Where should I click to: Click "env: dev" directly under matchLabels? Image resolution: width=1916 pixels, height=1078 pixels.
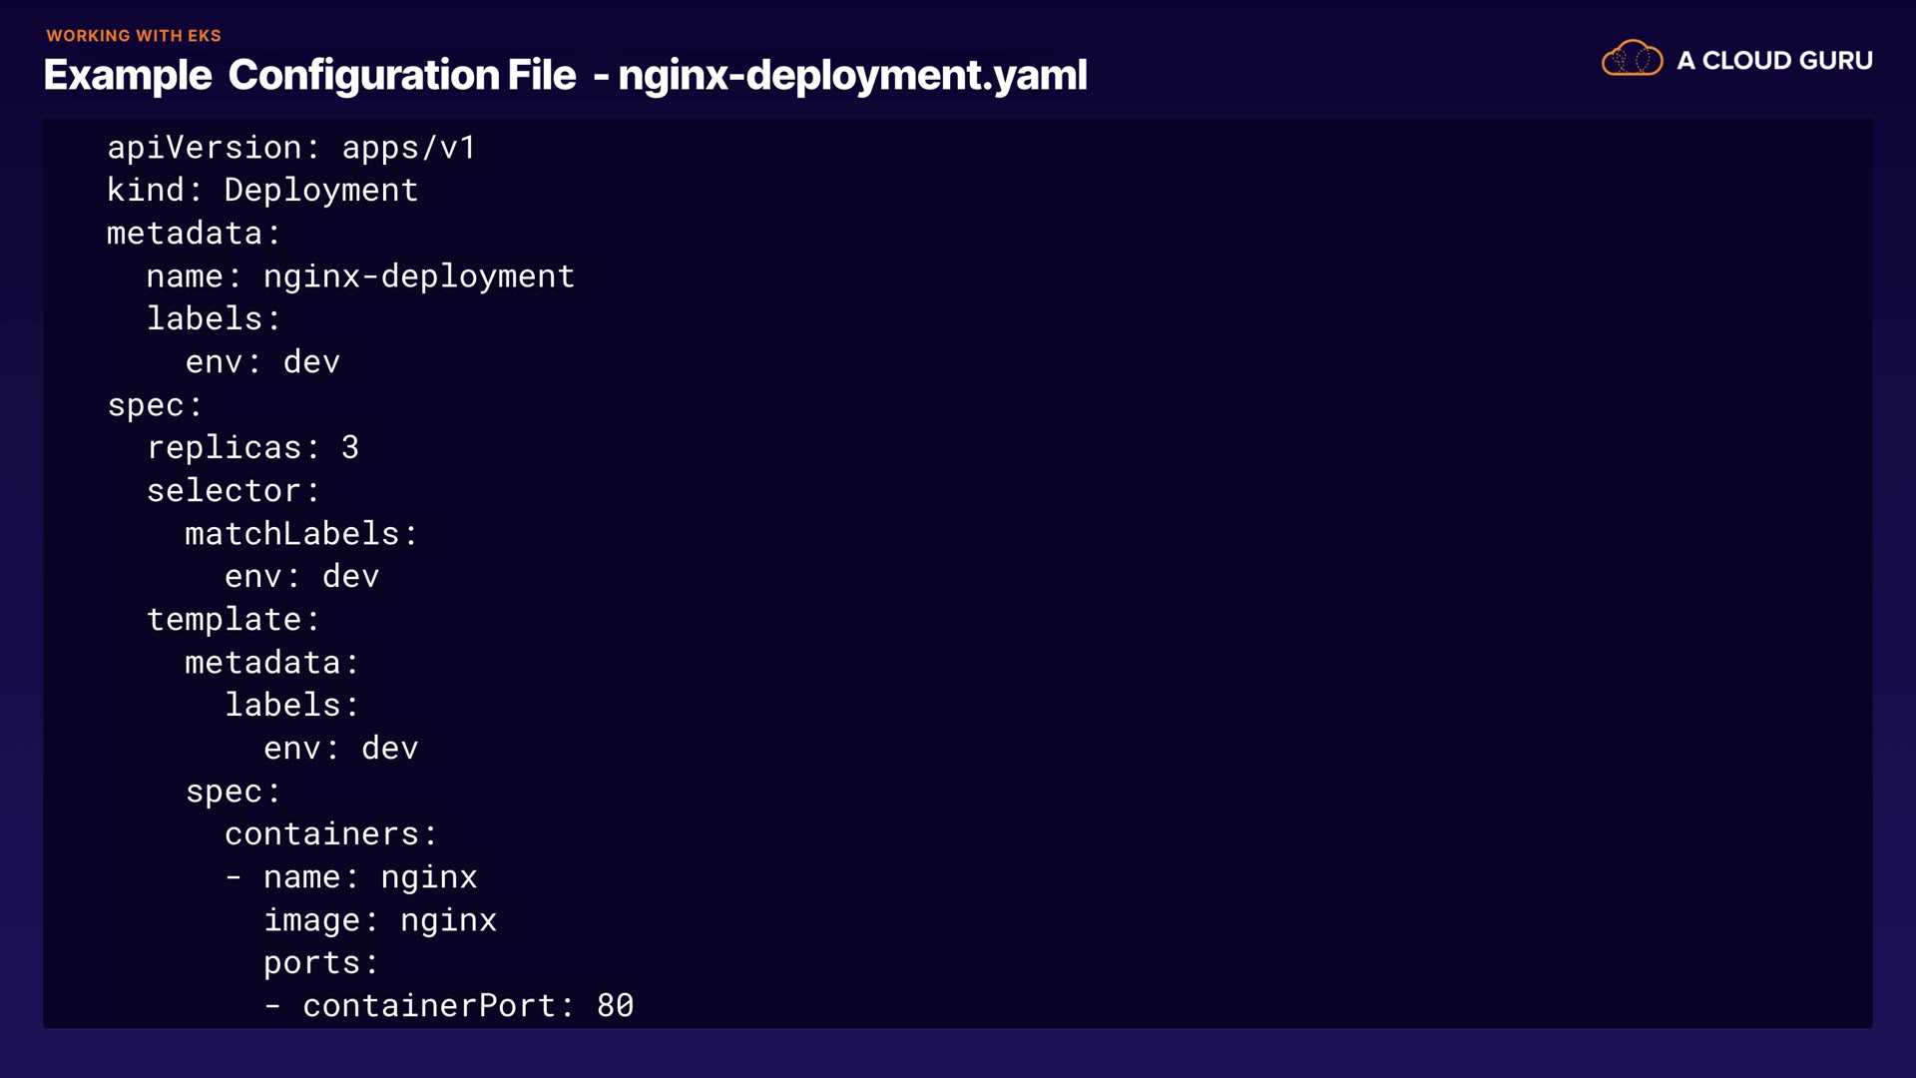click(x=301, y=577)
